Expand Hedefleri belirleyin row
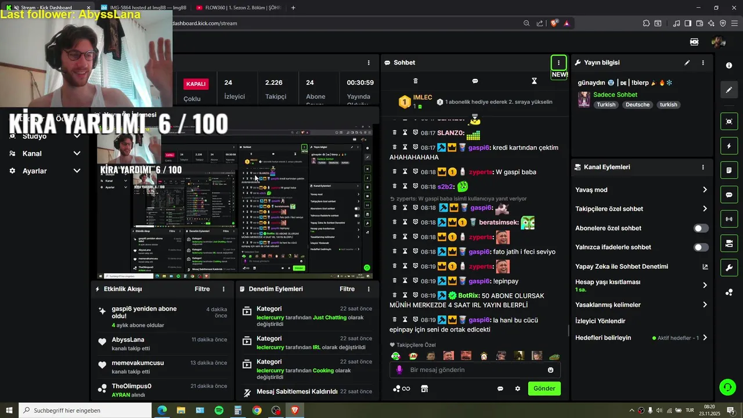 click(x=641, y=338)
